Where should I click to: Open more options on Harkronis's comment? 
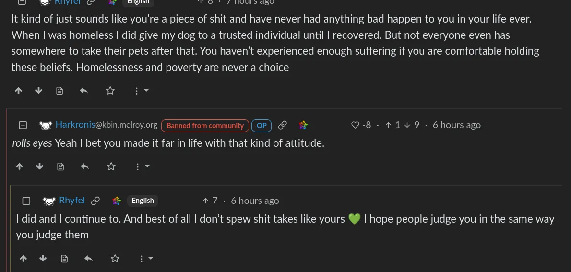[142, 166]
